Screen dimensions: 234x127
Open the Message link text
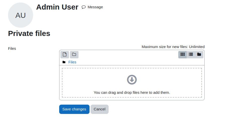coord(95,7)
